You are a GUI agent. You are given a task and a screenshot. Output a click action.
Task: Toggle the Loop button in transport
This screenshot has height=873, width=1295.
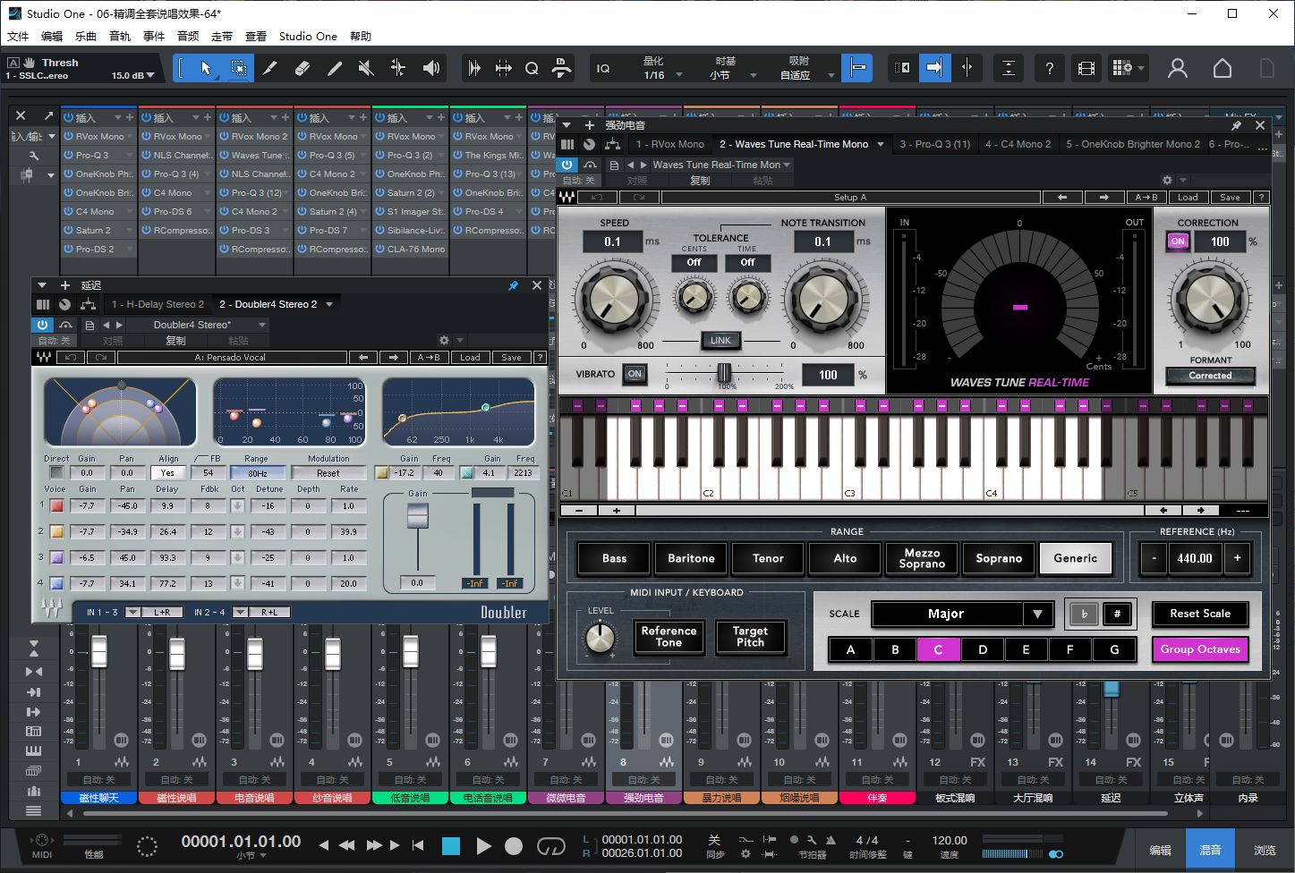tap(550, 846)
